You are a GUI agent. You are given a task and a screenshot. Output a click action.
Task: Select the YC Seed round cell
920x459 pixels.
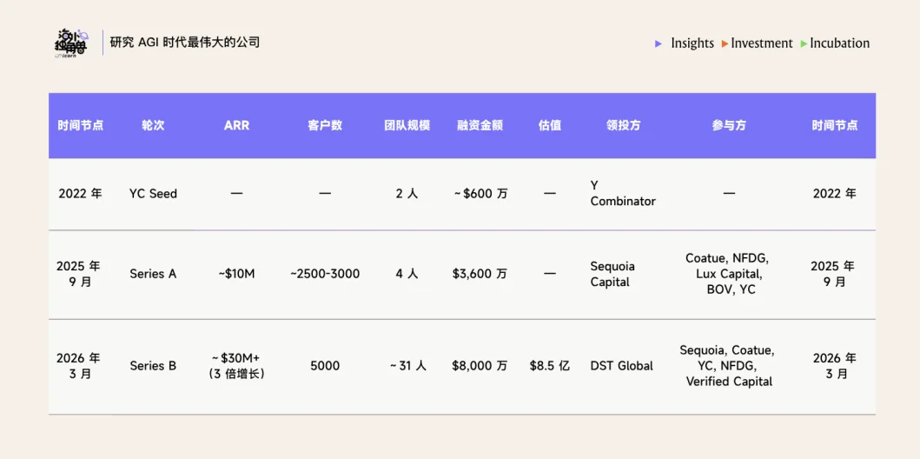[x=153, y=194]
